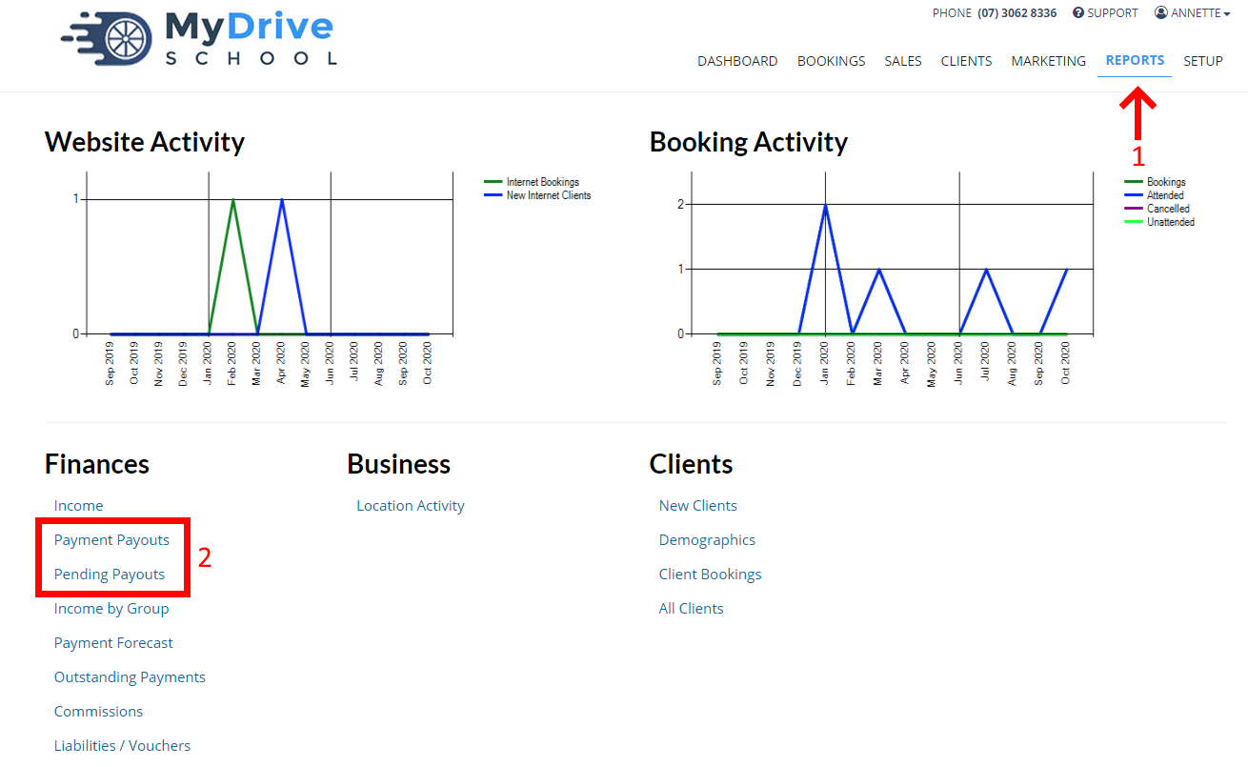This screenshot has width=1248, height=767.
Task: Select the Reports menu item
Action: [x=1135, y=60]
